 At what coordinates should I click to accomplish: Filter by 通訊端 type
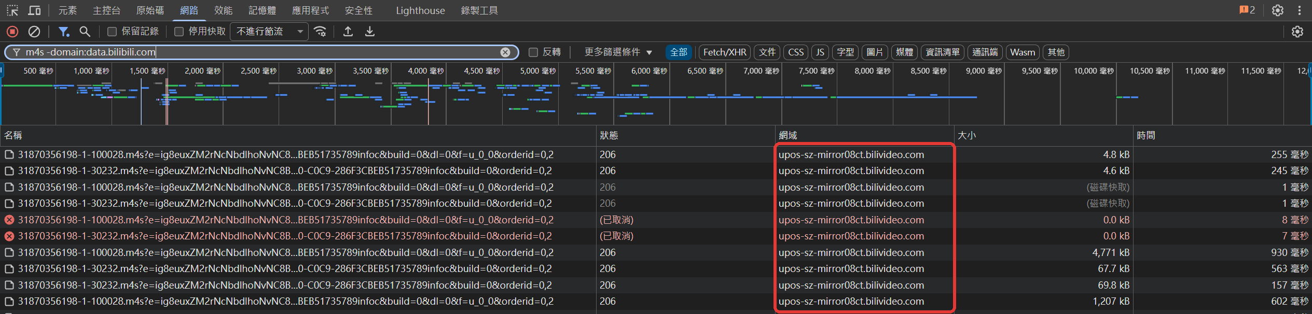point(985,52)
